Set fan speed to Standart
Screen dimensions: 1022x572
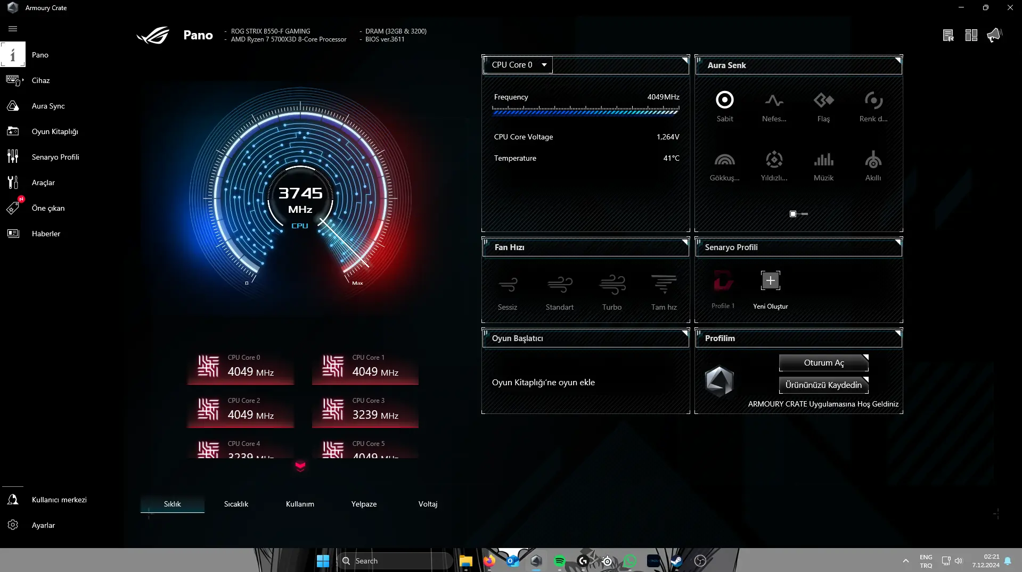[560, 293]
